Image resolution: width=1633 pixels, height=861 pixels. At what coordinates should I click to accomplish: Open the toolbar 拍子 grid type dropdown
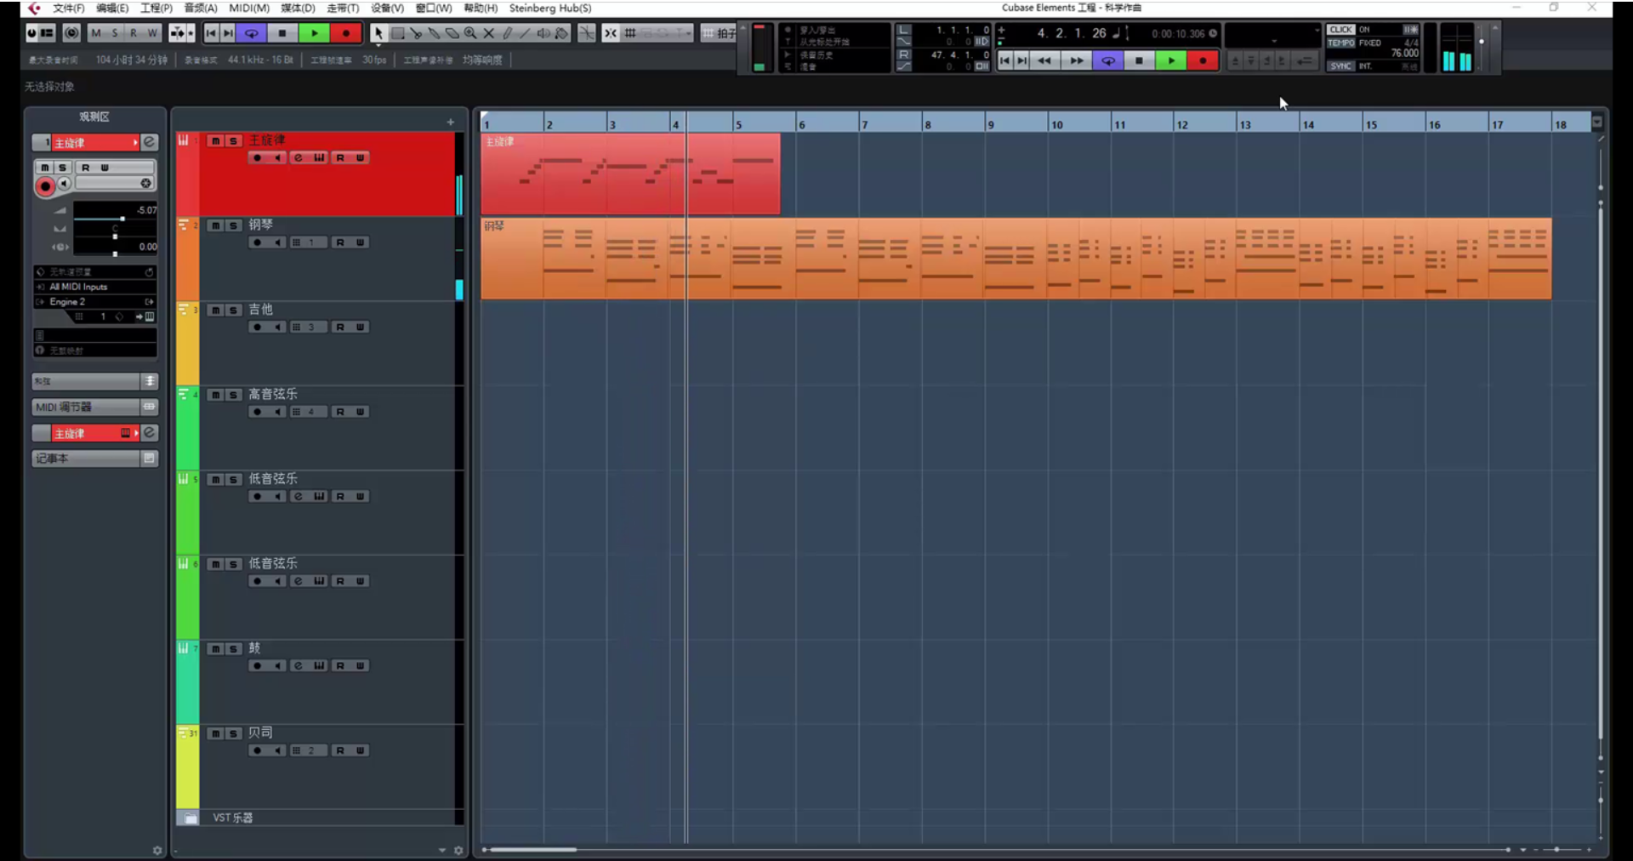pos(720,33)
